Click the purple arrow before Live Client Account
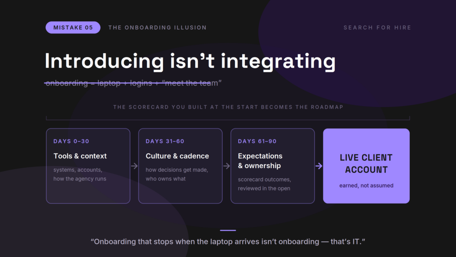Screen dimensions: 456x257 [x=319, y=166]
